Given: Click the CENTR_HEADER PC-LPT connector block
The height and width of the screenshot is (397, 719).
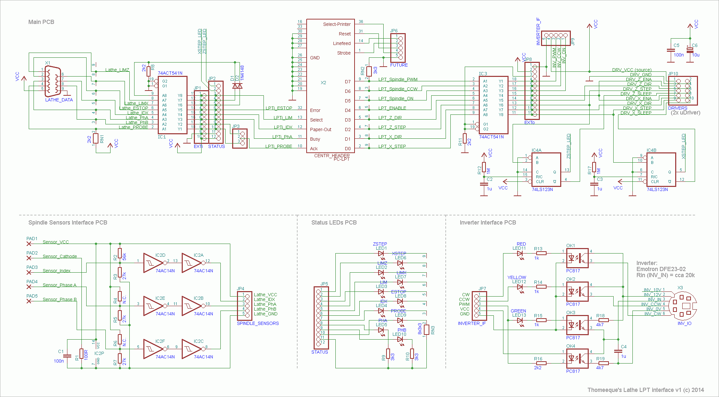Looking at the screenshot, I should click(330, 86).
